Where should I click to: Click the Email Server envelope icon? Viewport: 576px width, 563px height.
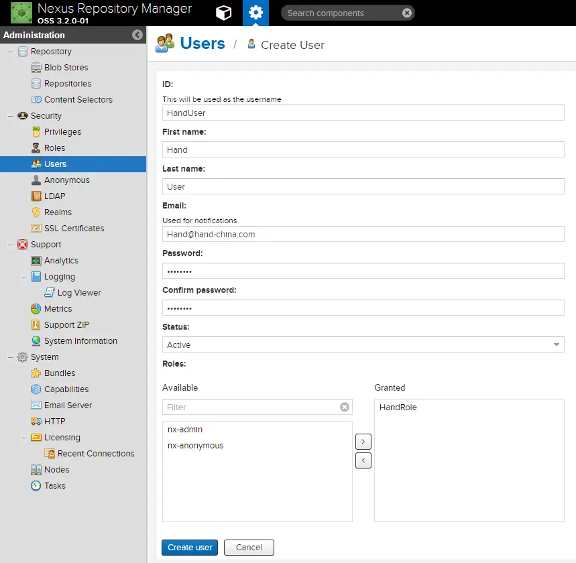click(x=36, y=405)
